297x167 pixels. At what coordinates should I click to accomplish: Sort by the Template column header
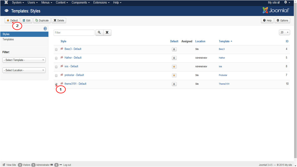click(x=225, y=41)
